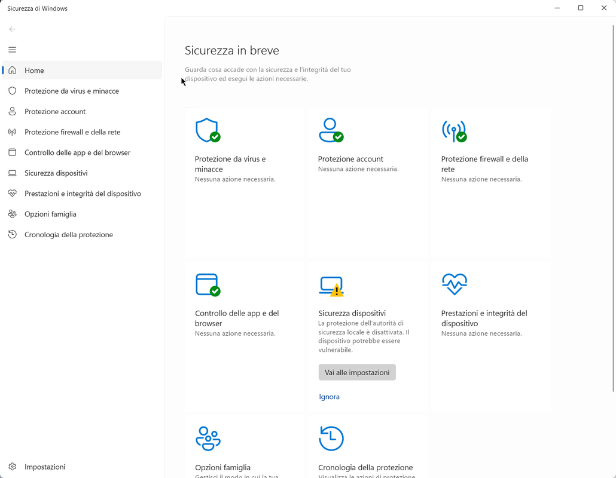
Task: Minimize the Sicurezza di Windows window
Action: click(x=557, y=8)
